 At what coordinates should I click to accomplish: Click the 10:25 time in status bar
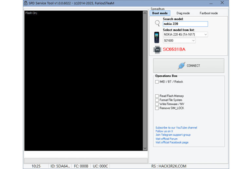[36, 166]
